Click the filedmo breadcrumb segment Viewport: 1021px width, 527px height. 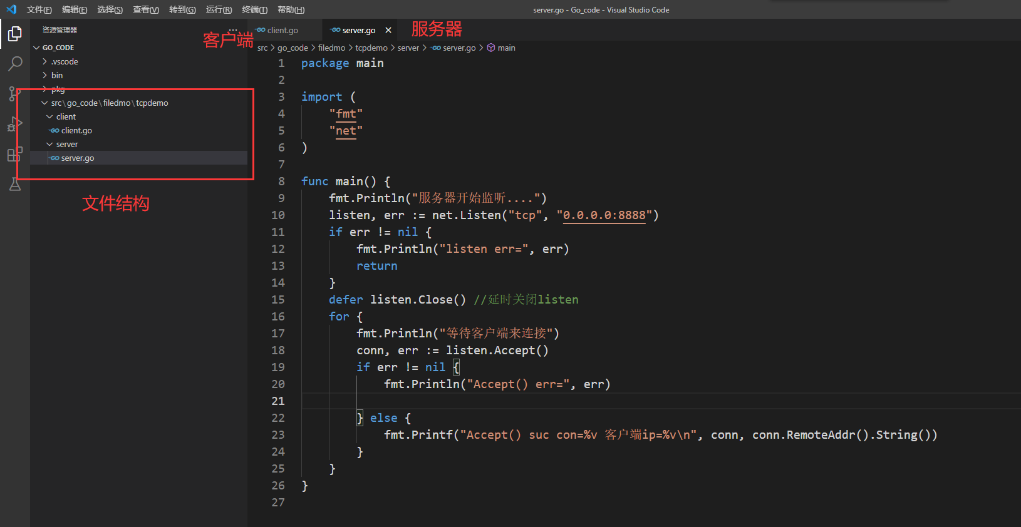click(331, 48)
